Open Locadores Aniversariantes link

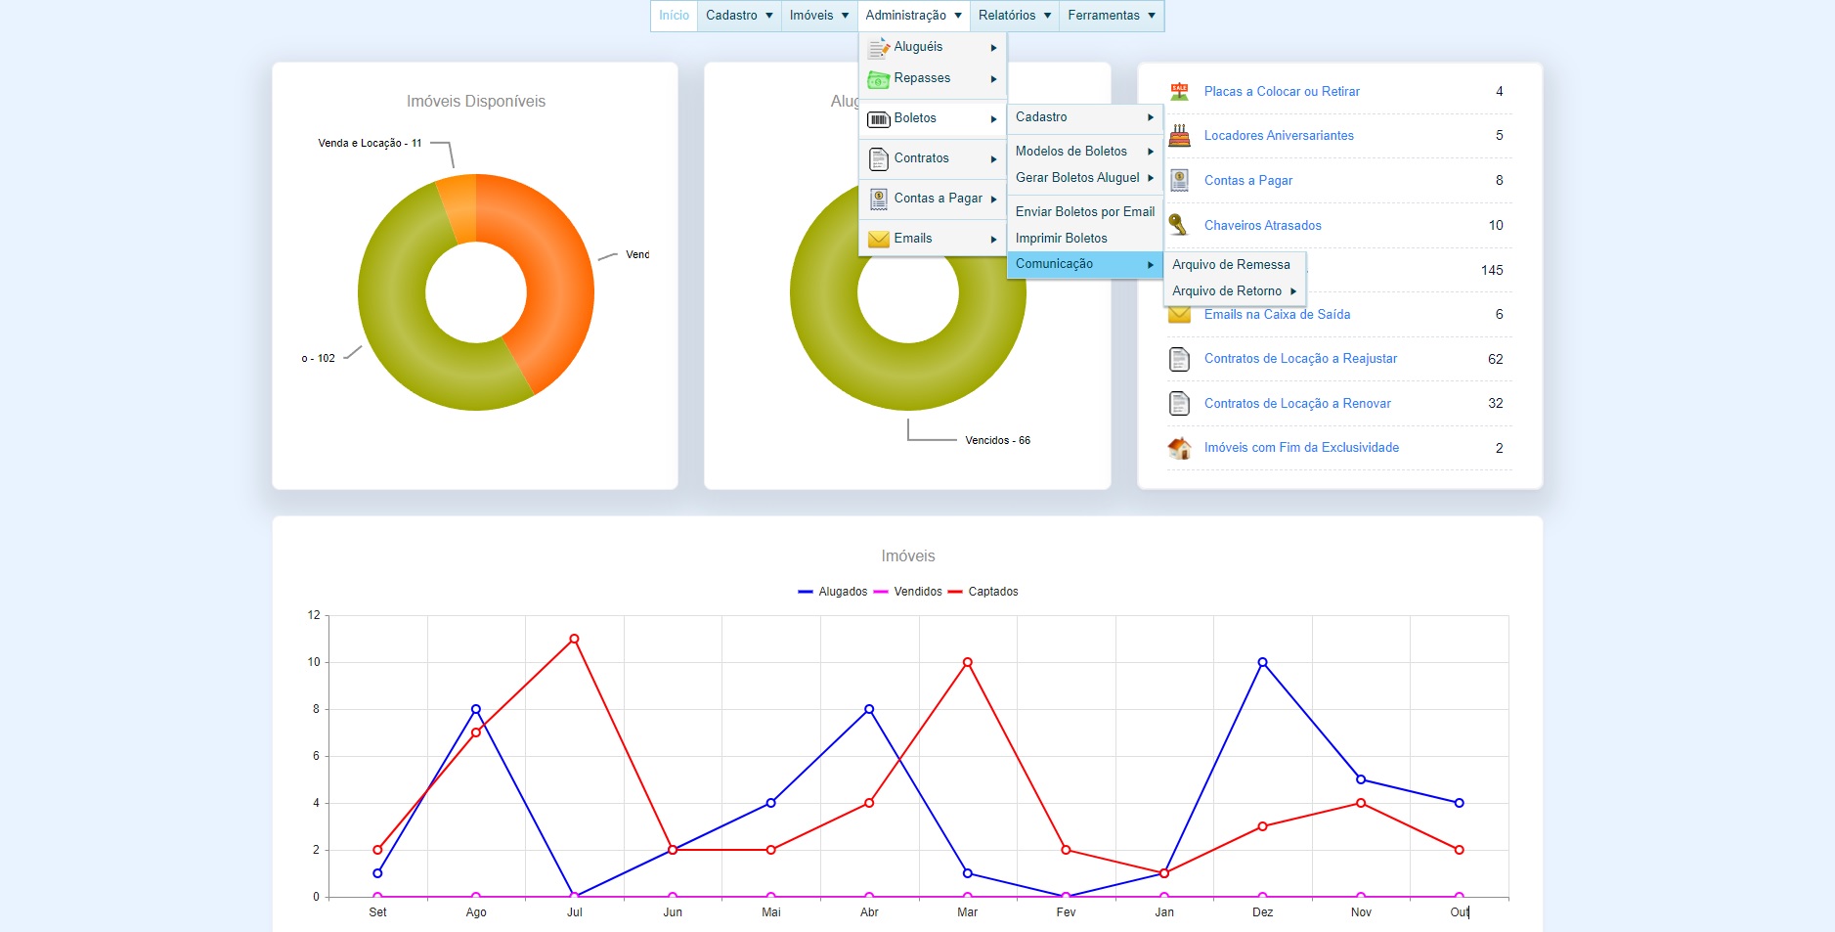click(1279, 136)
